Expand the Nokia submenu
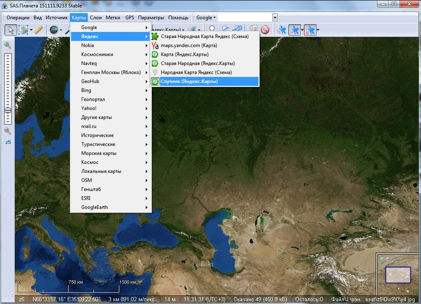The image size is (421, 304). click(111, 45)
